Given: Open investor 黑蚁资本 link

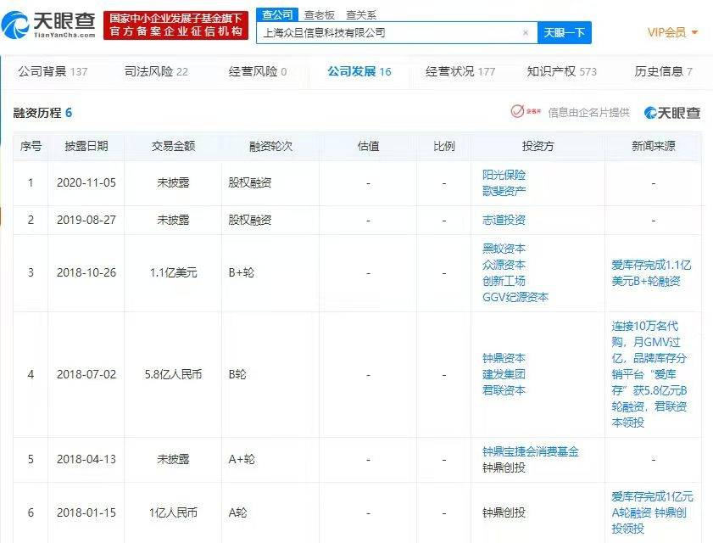Looking at the screenshot, I should (x=504, y=249).
